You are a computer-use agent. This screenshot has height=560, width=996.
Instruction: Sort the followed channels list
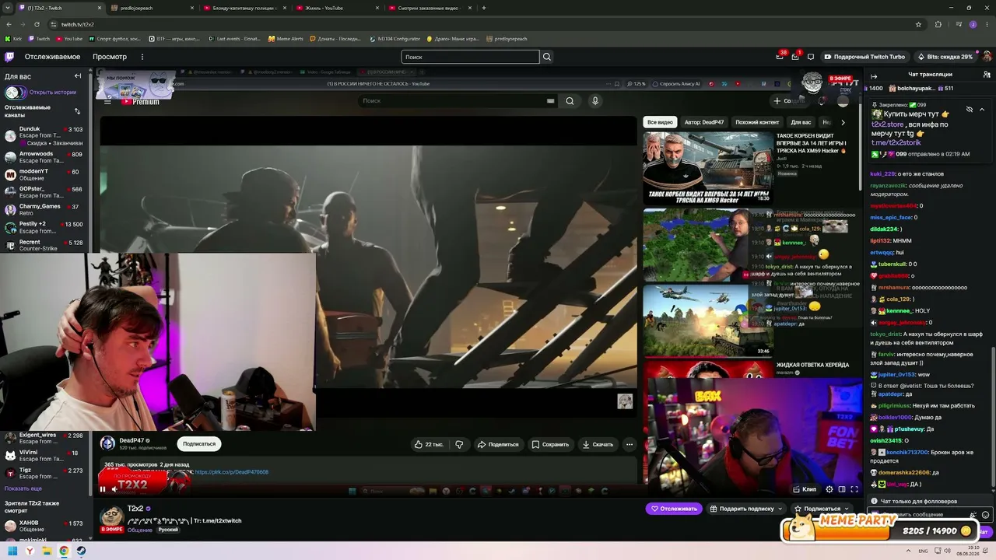click(x=77, y=111)
